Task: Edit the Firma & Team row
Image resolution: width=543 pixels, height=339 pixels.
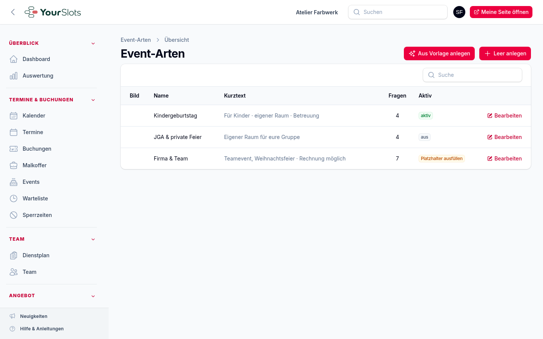Action: click(505, 159)
